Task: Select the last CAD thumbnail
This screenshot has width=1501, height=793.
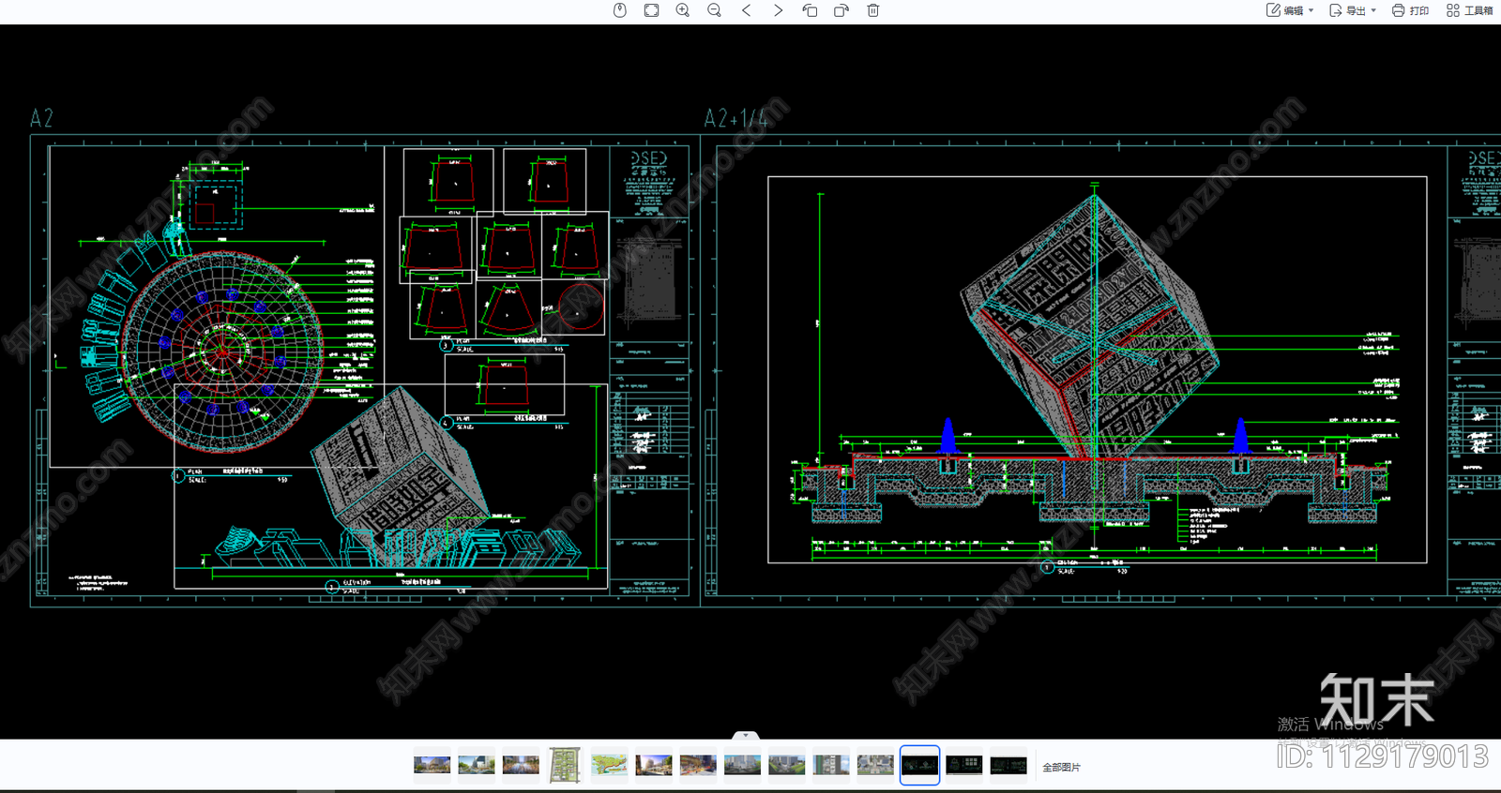Action: 1008,766
